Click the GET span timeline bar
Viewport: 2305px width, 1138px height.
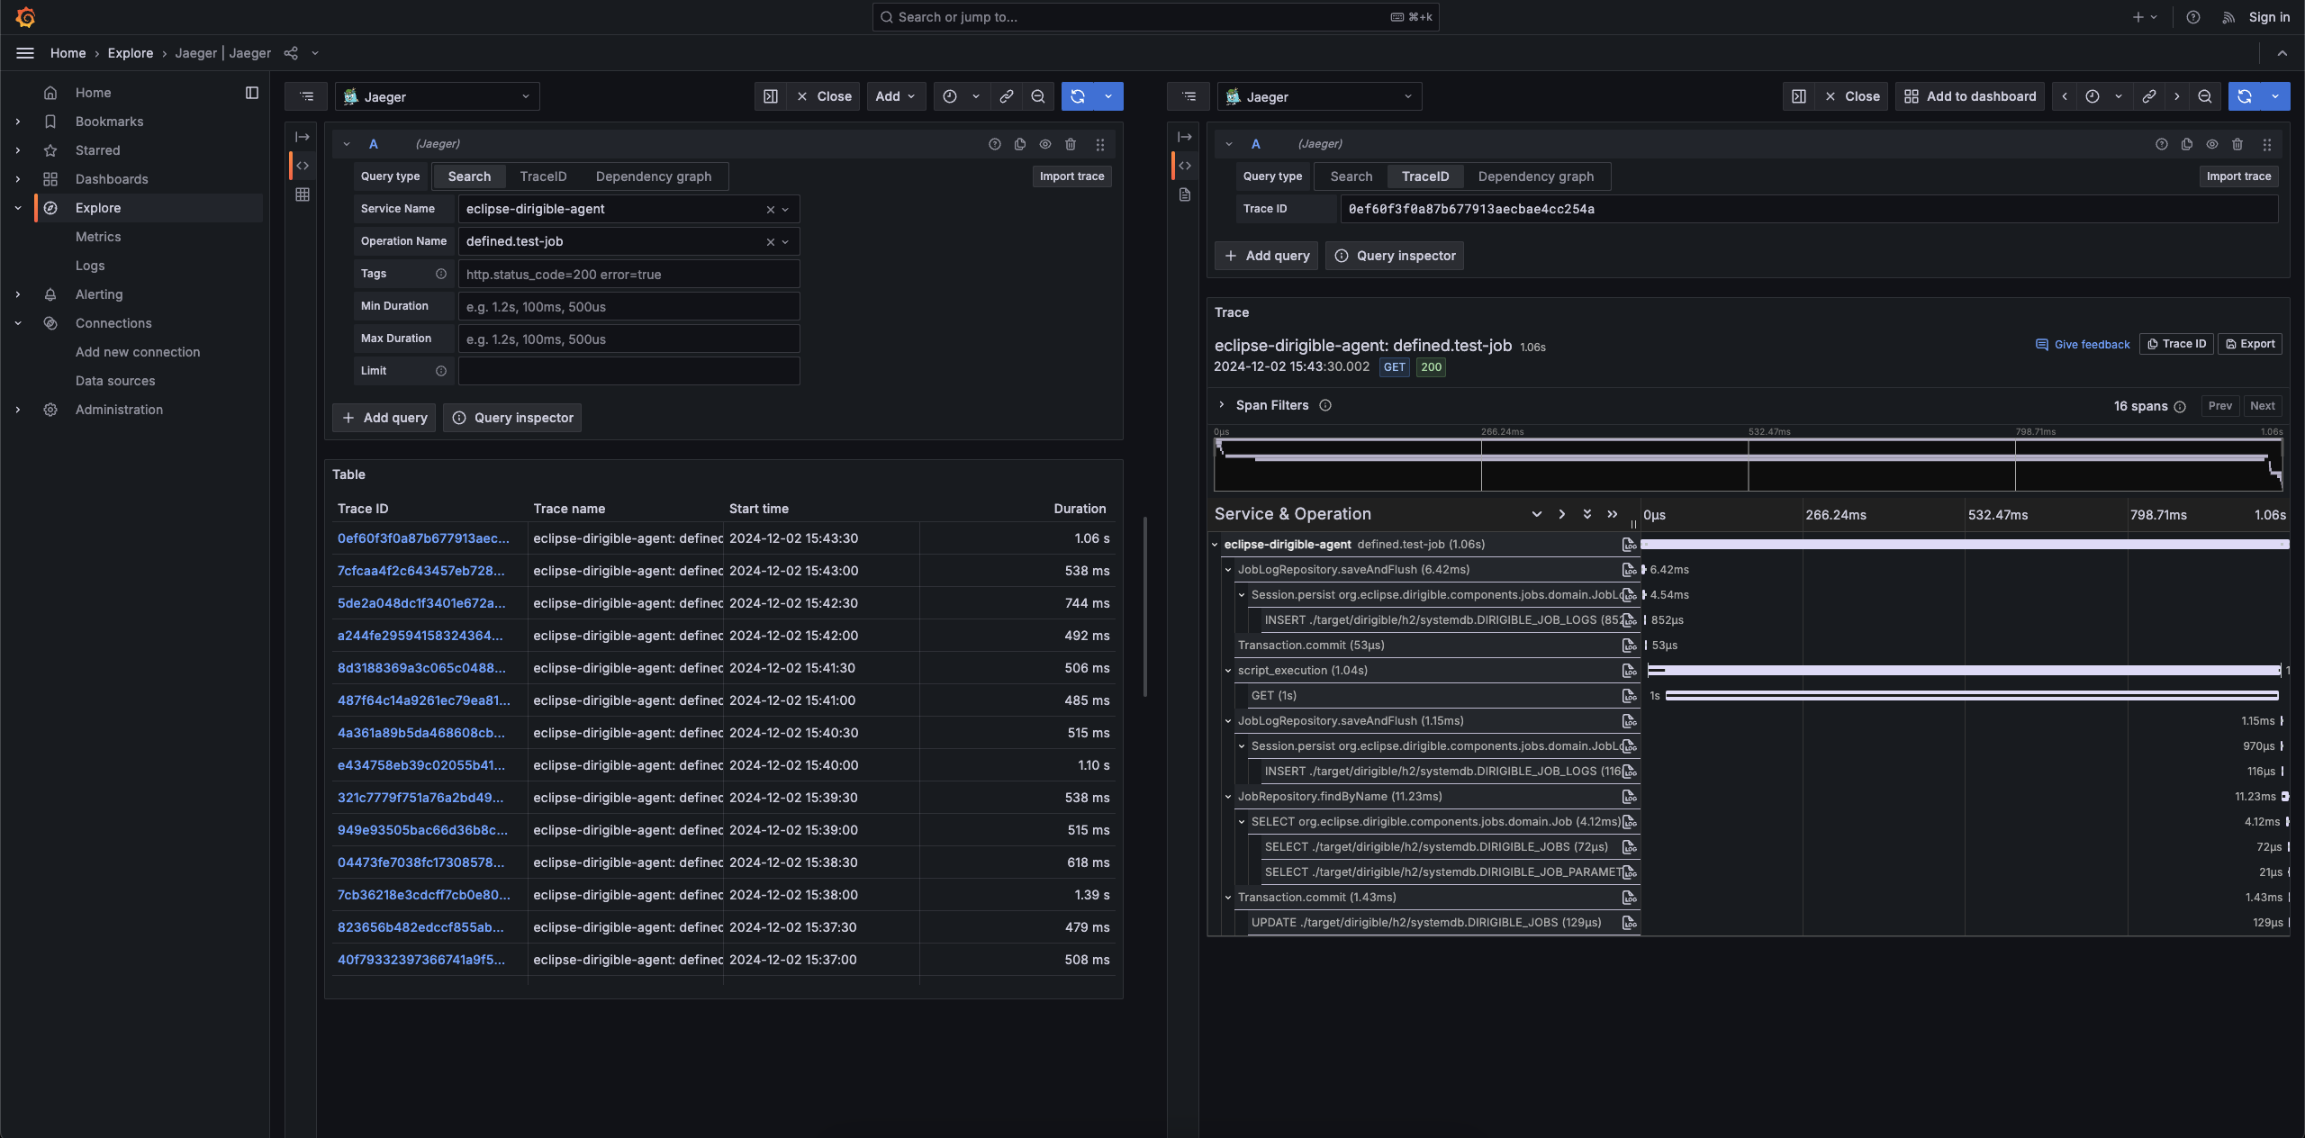(1972, 696)
